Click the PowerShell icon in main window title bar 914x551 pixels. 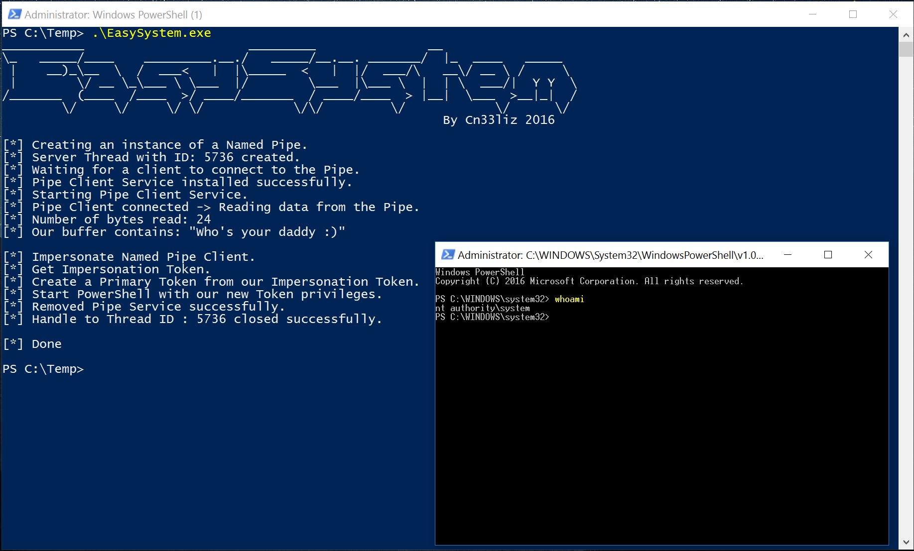coord(14,14)
